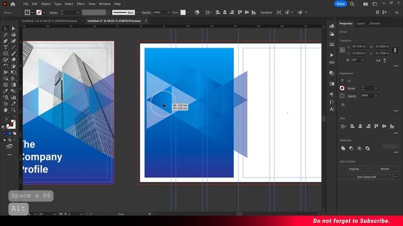Click the Start Global Edit button
403x226 pixels.
tap(366, 177)
